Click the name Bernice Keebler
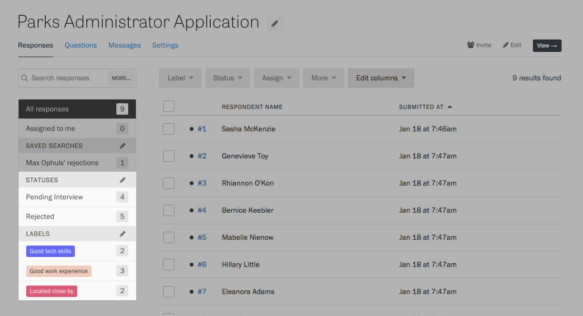Screen dimensions: 583x316 [x=248, y=210]
